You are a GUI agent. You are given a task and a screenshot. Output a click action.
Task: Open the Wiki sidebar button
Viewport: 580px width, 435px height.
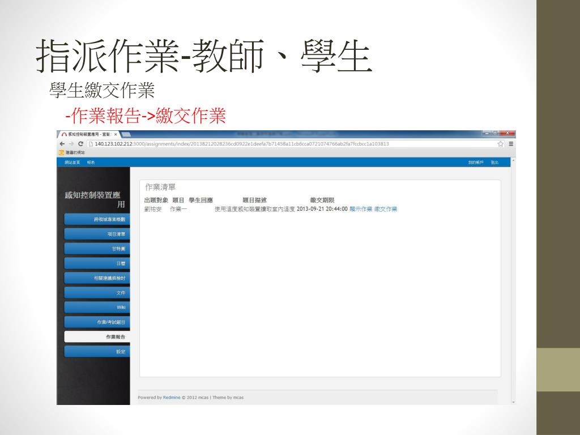[97, 308]
